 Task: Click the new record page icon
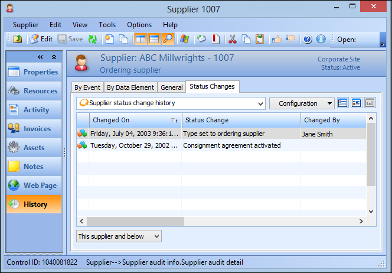pos(109,39)
